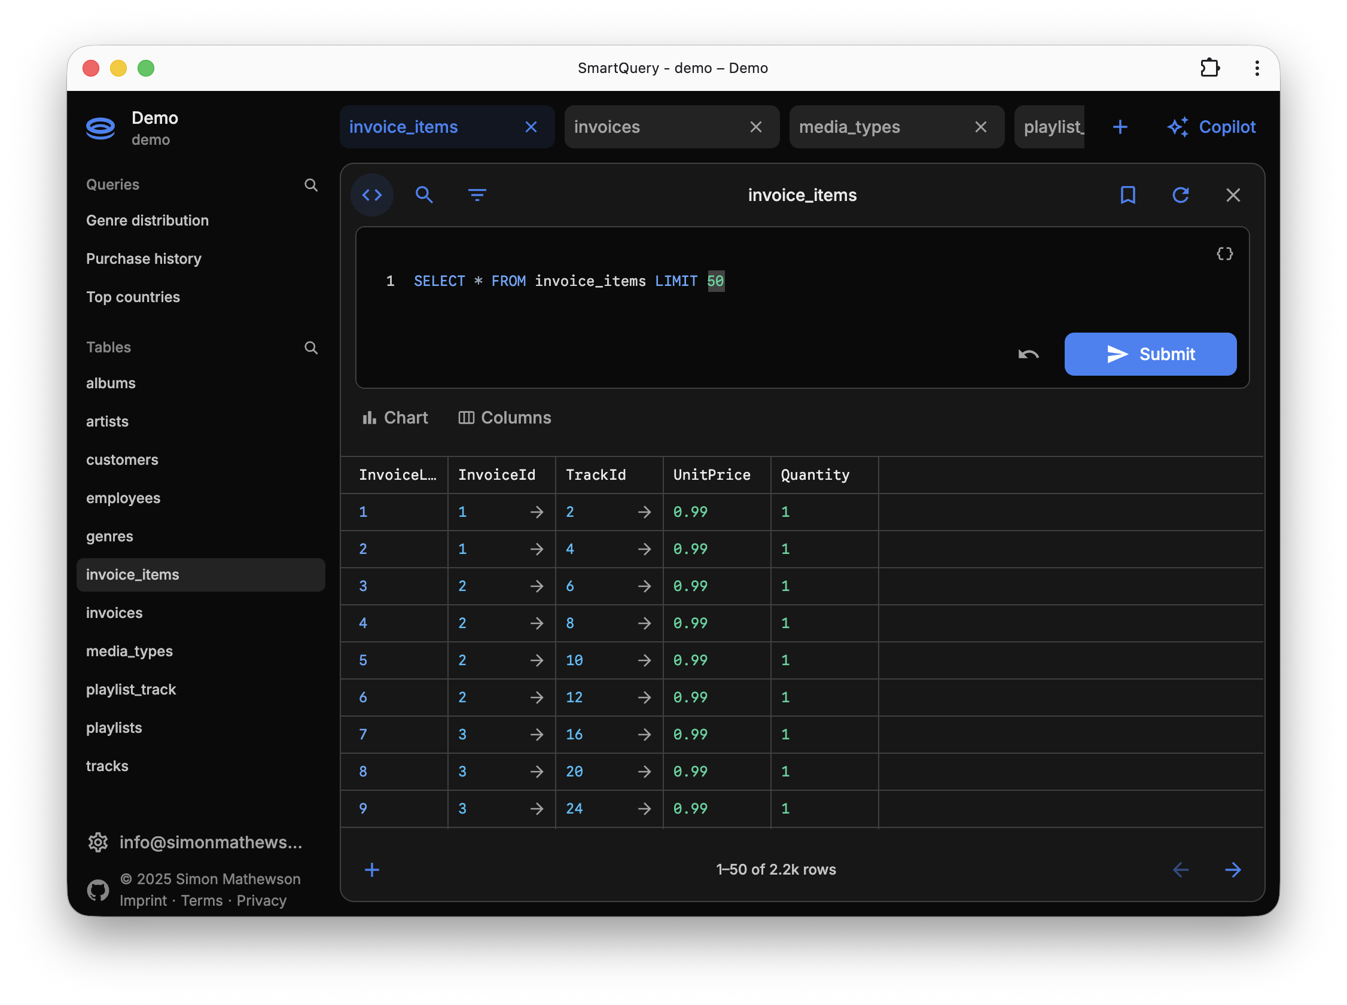Toggle the SQL code editor icon
Image resolution: width=1347 pixels, height=1005 pixels.
(x=371, y=194)
